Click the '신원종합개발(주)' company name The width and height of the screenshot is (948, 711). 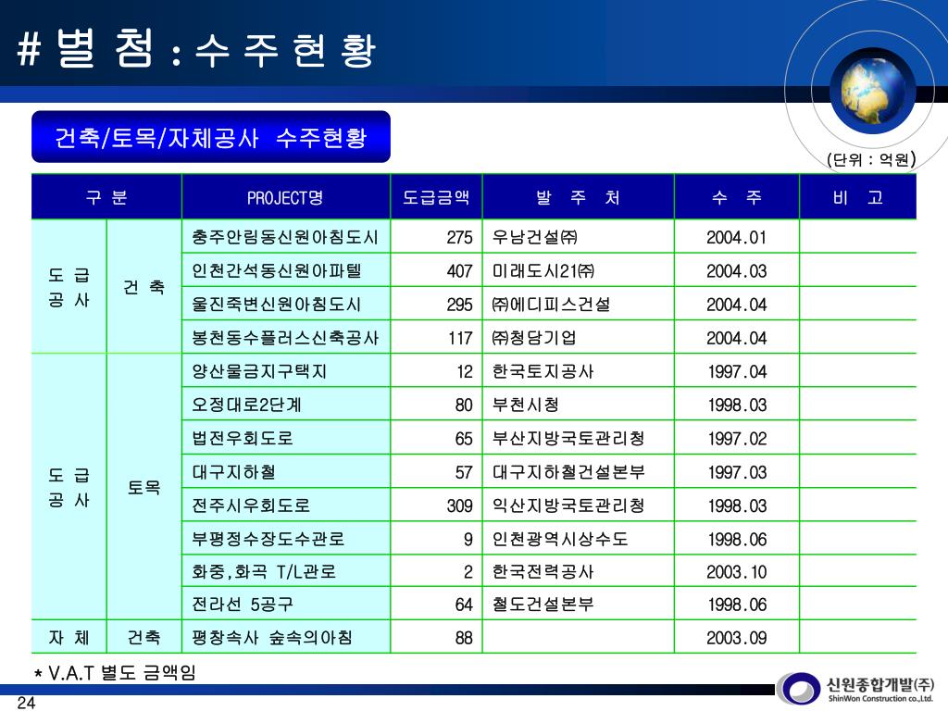[x=879, y=684]
